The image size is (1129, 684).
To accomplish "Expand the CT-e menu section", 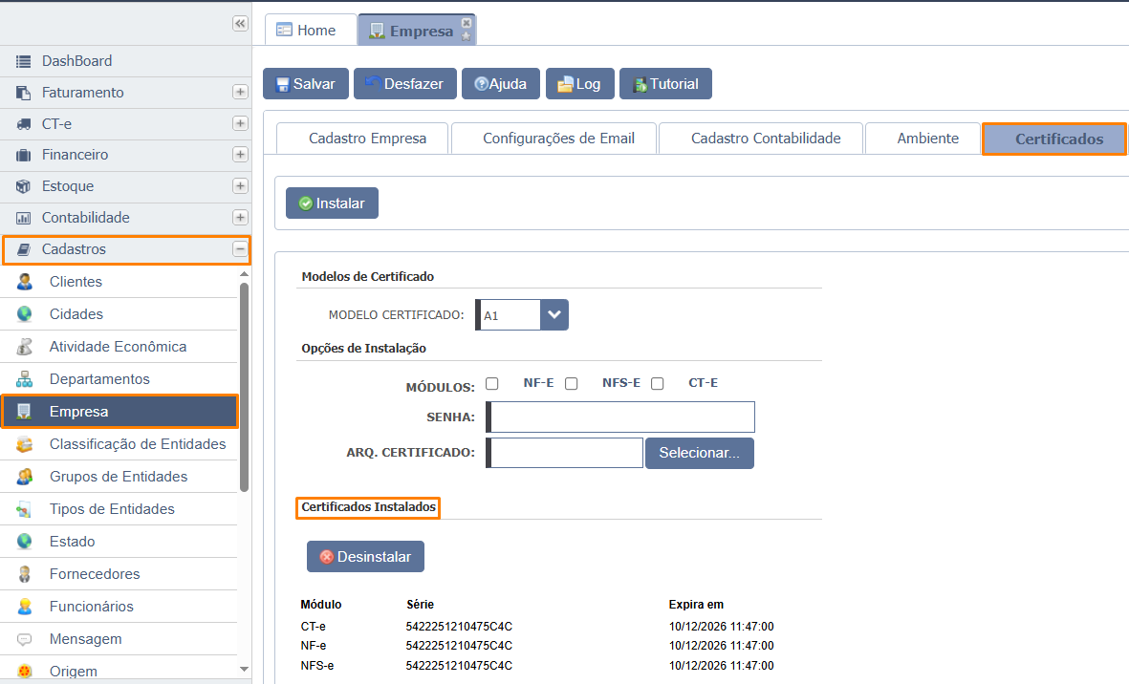I will pyautogui.click(x=241, y=123).
